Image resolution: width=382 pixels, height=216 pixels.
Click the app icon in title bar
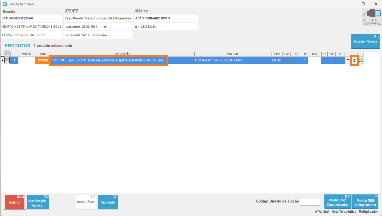5,4
